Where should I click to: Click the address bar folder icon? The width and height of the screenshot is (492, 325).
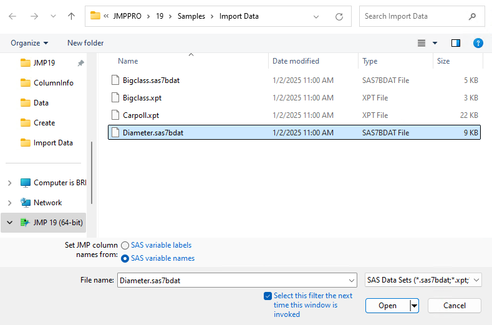95,16
